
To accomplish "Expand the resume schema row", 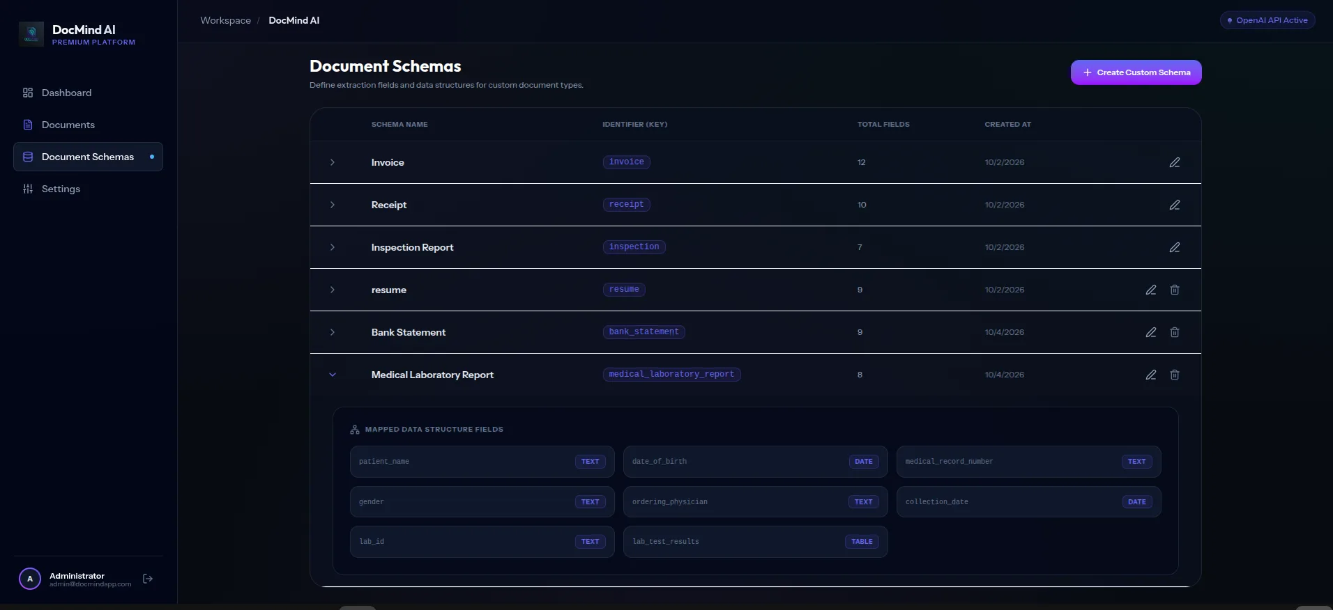I will click(333, 290).
